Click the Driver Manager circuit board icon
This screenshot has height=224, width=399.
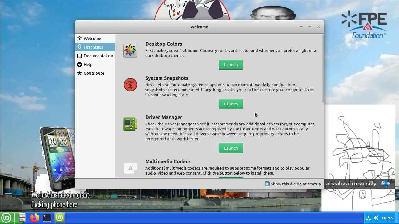[x=130, y=124]
